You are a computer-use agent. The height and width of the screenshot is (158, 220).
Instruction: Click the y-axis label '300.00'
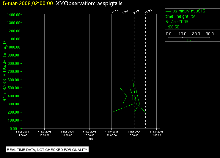click(13, 104)
